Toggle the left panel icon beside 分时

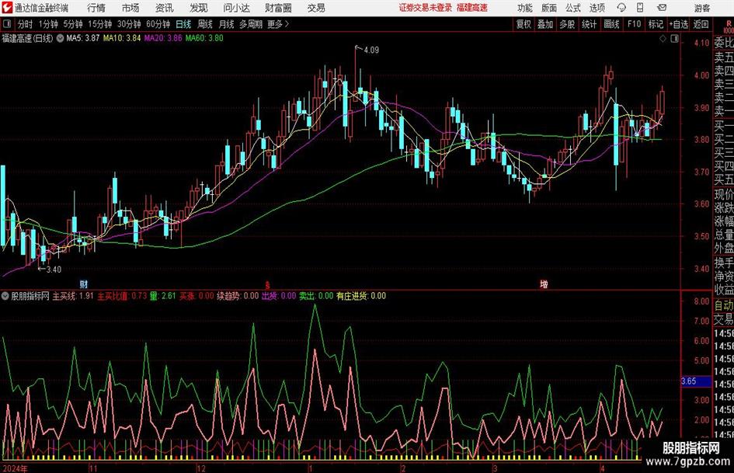7,24
